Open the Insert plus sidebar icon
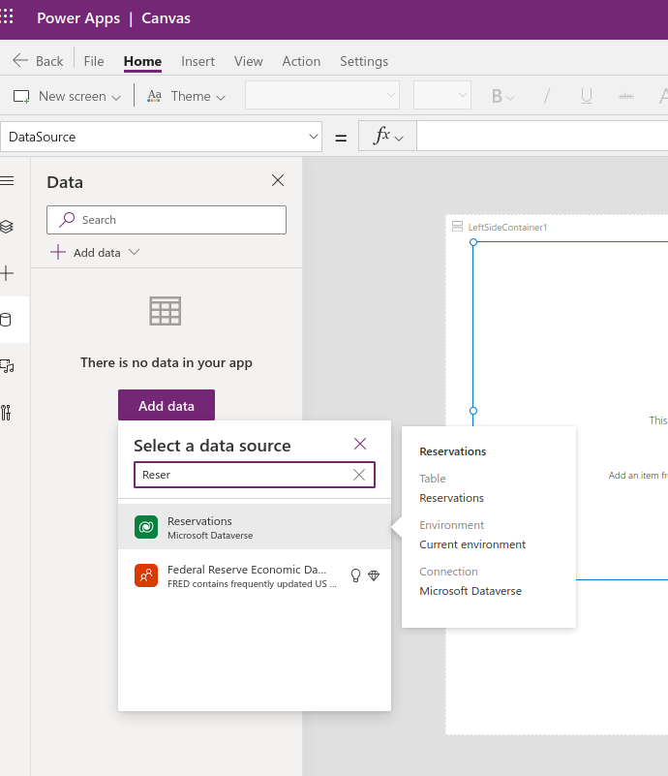 (x=7, y=273)
